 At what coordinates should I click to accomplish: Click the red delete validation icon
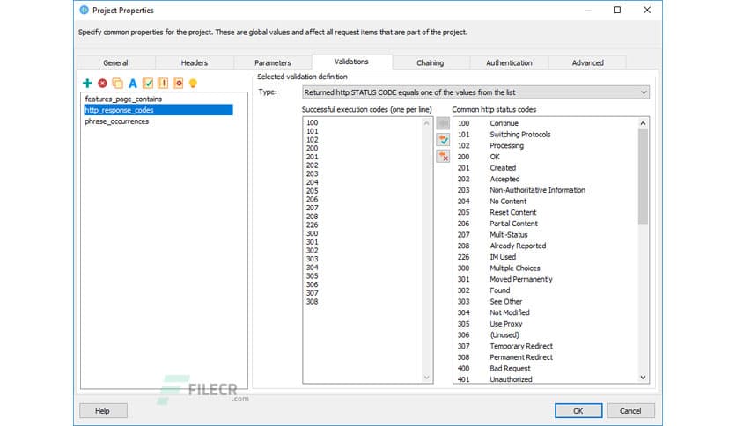[x=102, y=84]
